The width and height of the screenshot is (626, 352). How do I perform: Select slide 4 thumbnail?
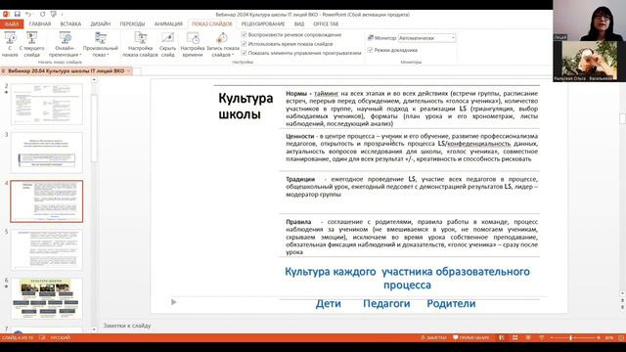[47, 201]
